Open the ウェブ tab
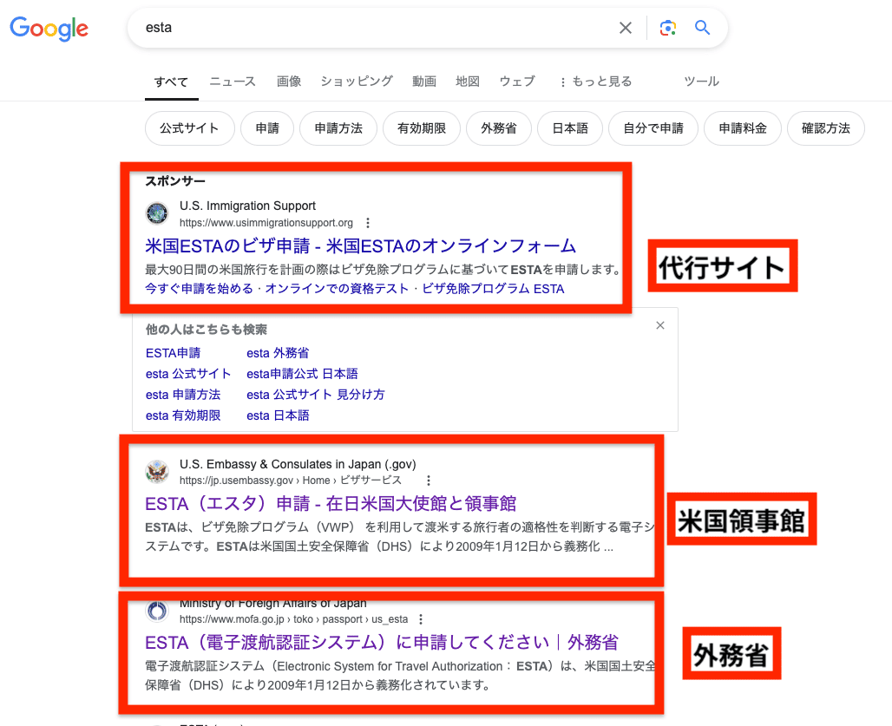The image size is (892, 726). [x=517, y=82]
